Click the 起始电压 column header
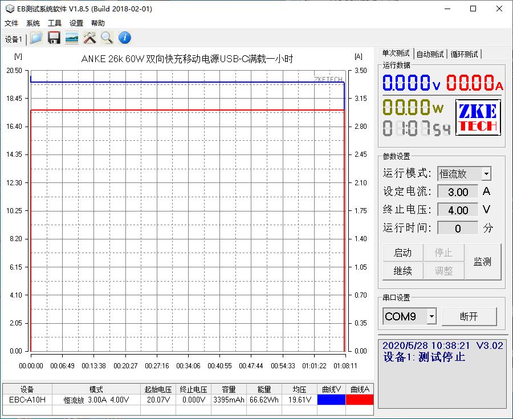Screen dimensions: 513x419 158,389
